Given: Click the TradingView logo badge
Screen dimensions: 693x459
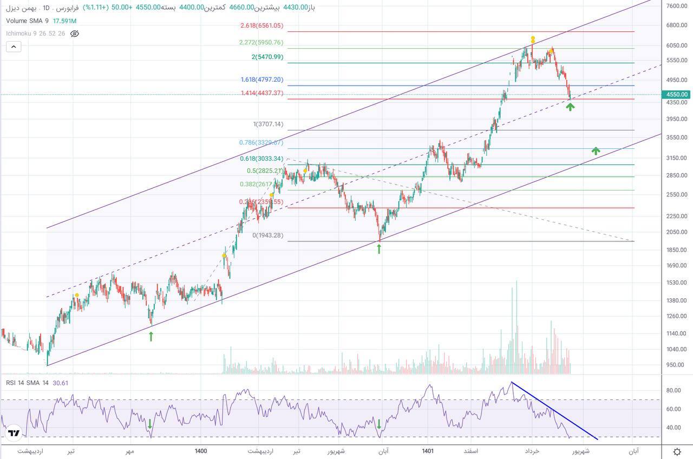Looking at the screenshot, I should pos(14,433).
